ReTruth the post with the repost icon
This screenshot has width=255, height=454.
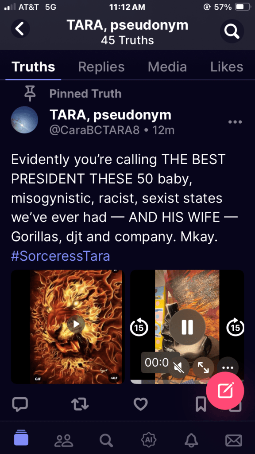pyautogui.click(x=80, y=404)
